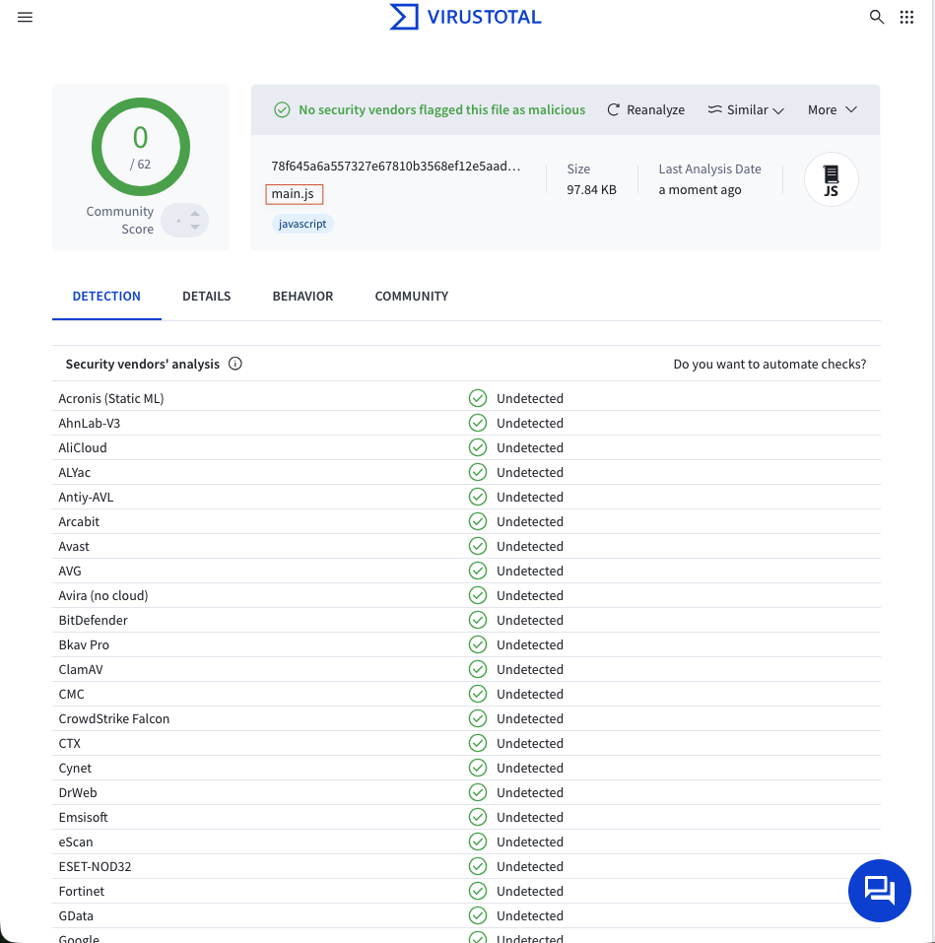This screenshot has height=943, width=935.
Task: Click the green check icon in the Acronis row
Action: coord(478,398)
